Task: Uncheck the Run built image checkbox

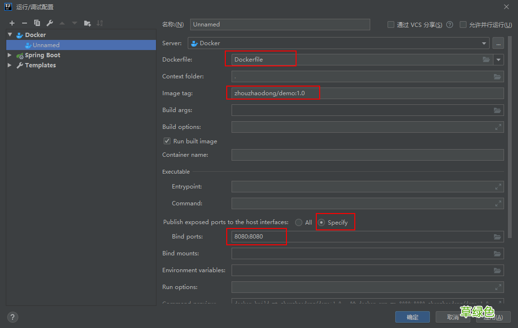Action: [167, 141]
